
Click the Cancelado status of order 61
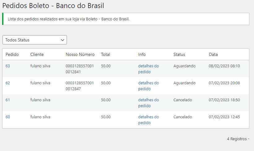click(182, 100)
